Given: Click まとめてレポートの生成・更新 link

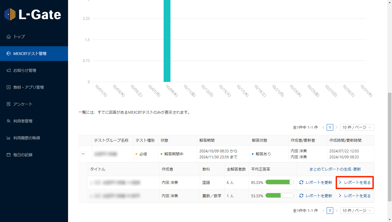Looking at the screenshot, I should (x=335, y=169).
